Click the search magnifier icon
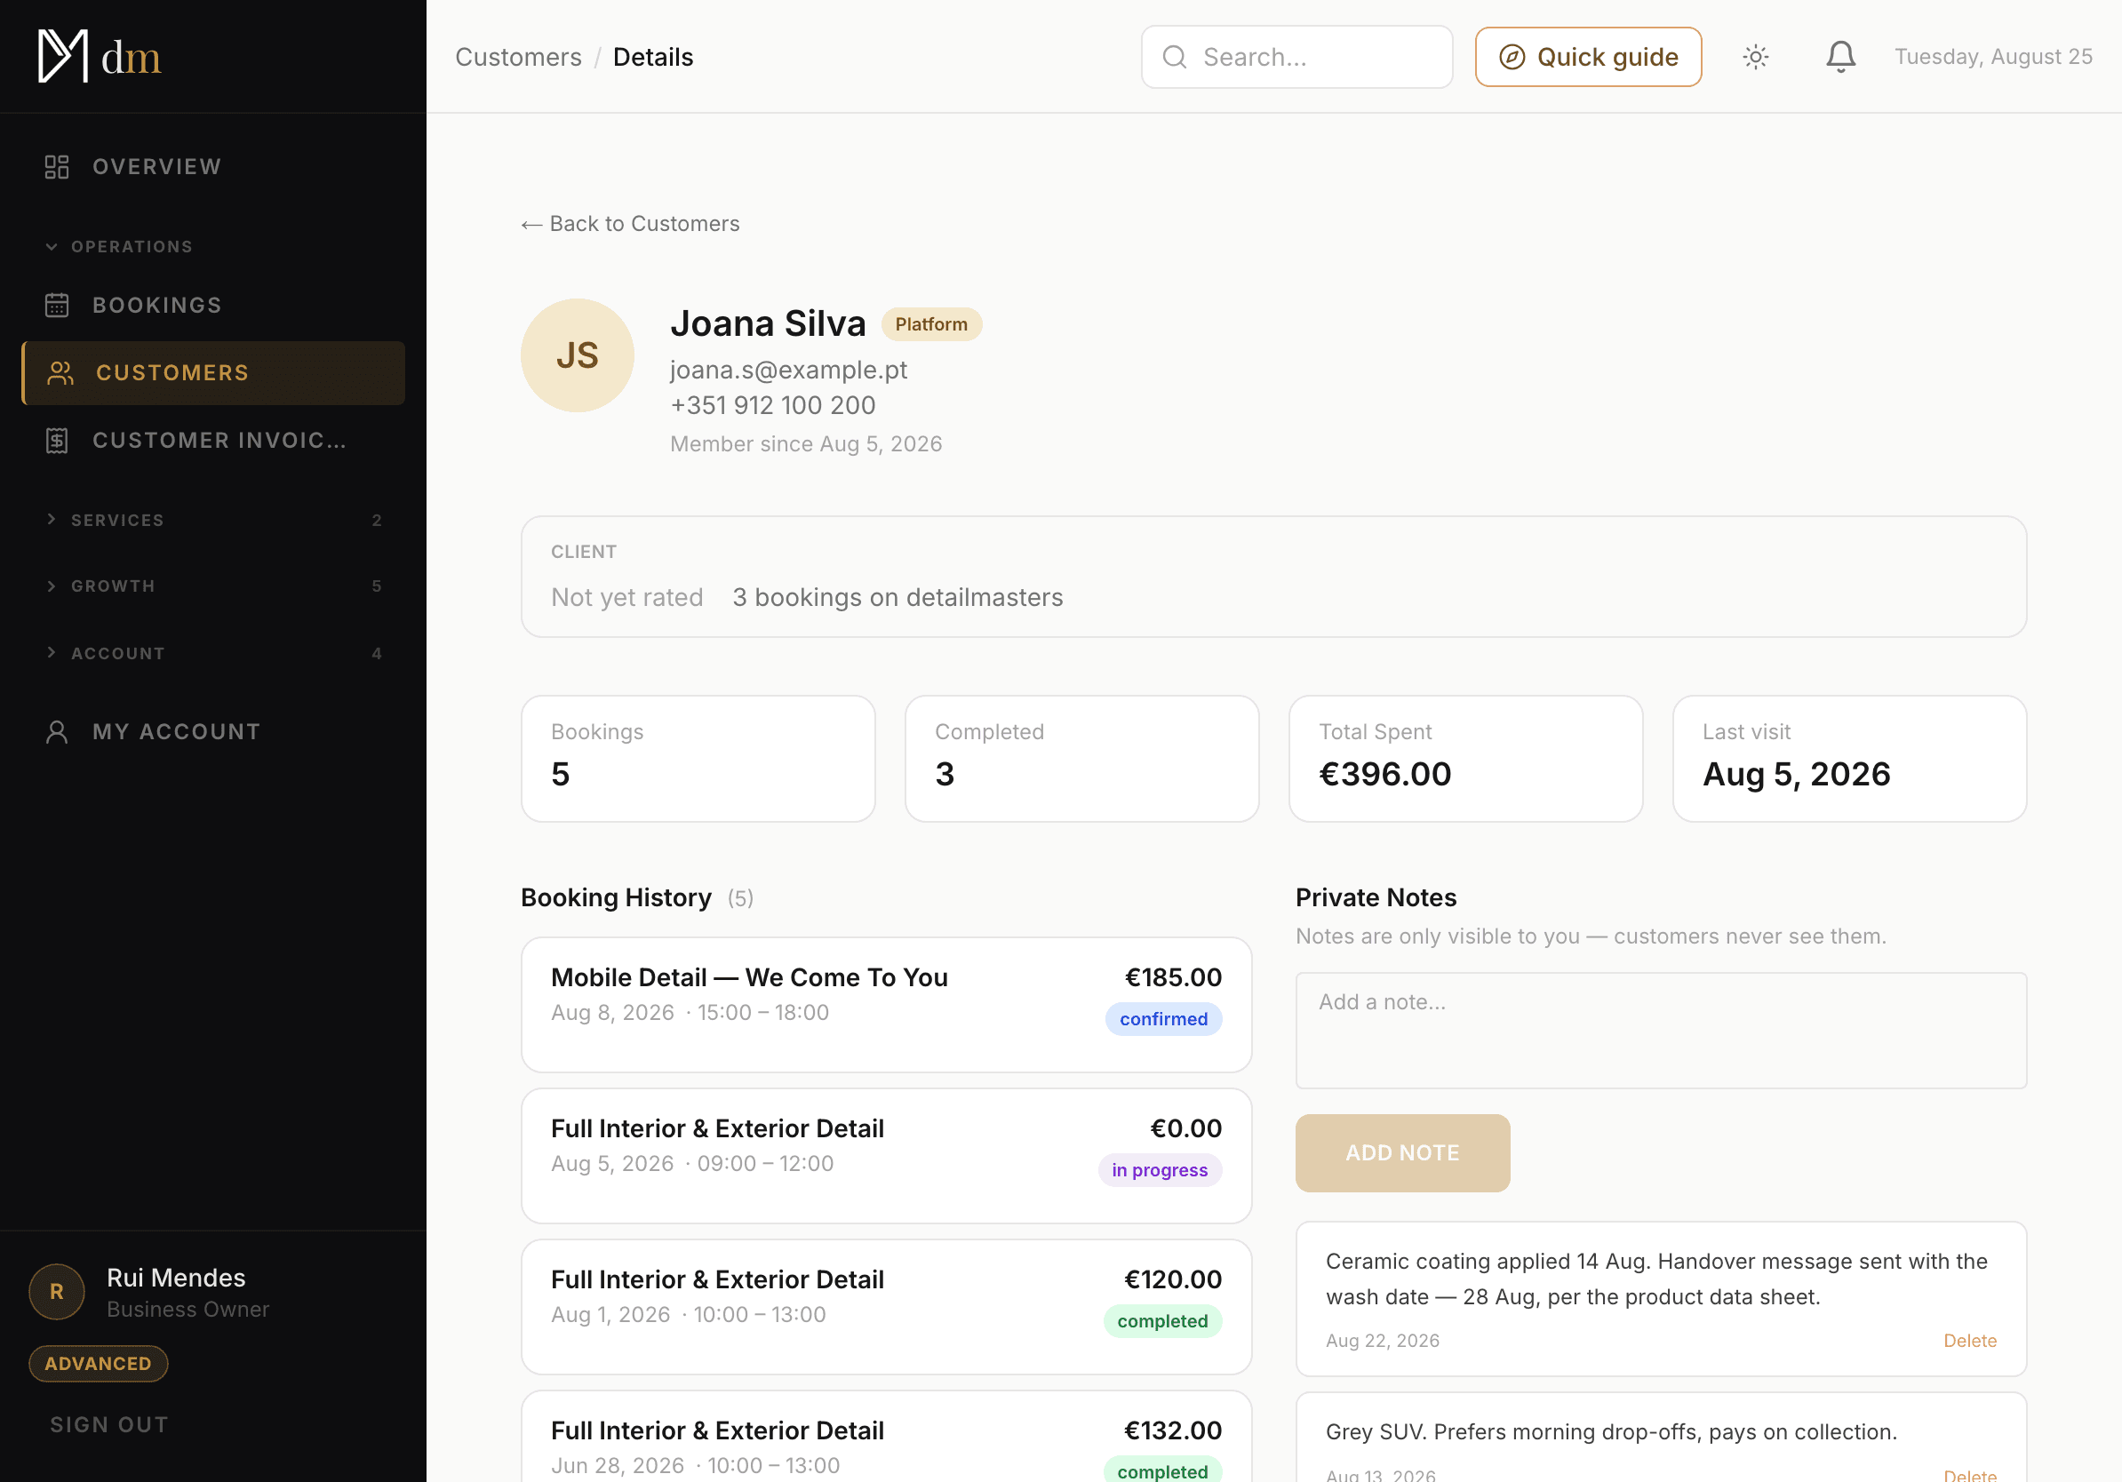Screen dimensions: 2122x1482 pyautogui.click(x=1174, y=57)
